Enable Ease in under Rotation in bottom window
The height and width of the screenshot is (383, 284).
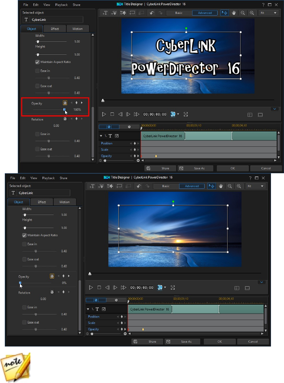point(24,307)
